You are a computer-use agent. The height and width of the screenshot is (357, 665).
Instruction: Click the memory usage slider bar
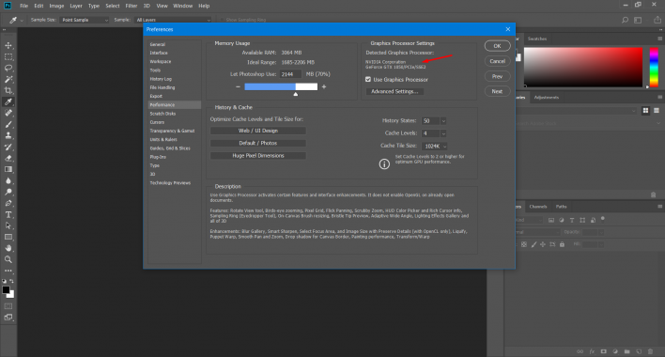(281, 87)
